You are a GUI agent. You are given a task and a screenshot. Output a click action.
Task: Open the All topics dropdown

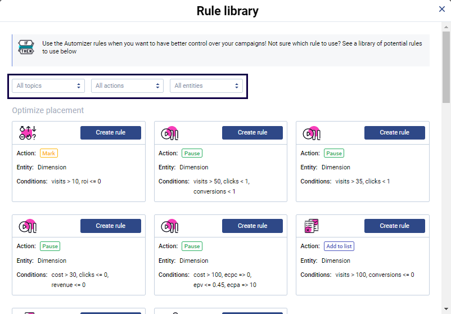48,86
